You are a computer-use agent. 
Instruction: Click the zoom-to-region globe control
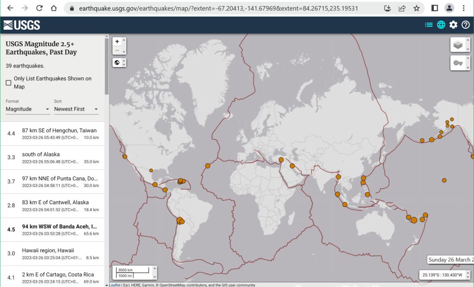tap(117, 62)
